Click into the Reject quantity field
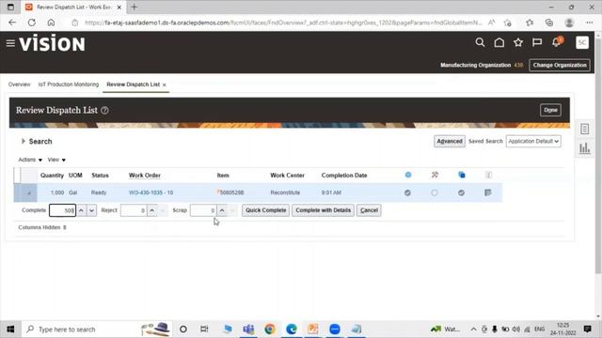The width and height of the screenshot is (602, 338). (134, 210)
